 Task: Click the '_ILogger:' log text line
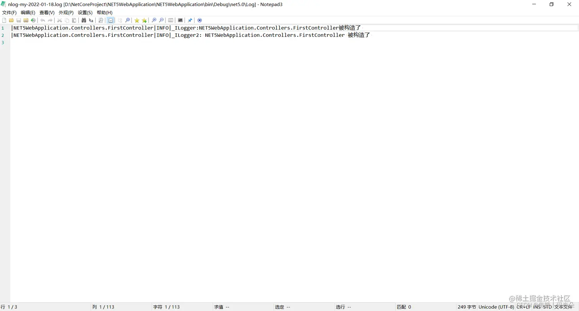186,28
